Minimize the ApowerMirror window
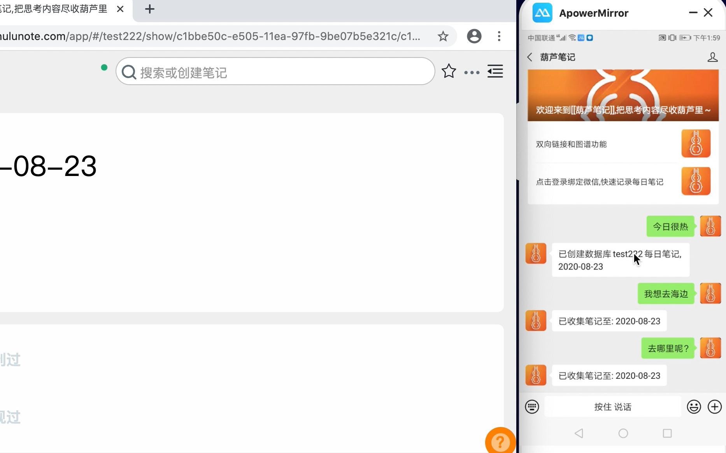This screenshot has width=726, height=453. coord(693,13)
